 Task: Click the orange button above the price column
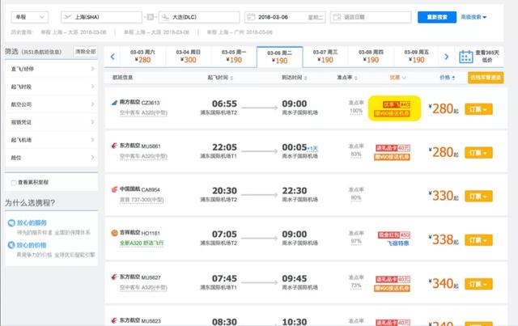point(486,78)
